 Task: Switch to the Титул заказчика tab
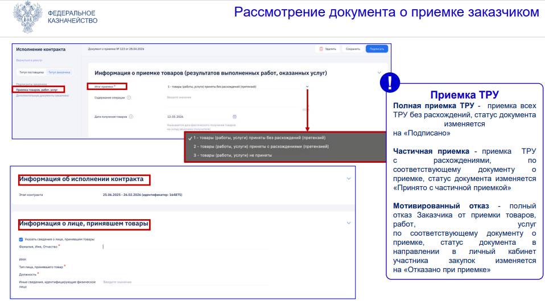[x=59, y=72]
